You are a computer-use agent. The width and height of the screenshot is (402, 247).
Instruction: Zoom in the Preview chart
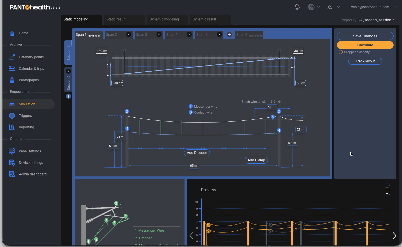pyautogui.click(x=387, y=187)
